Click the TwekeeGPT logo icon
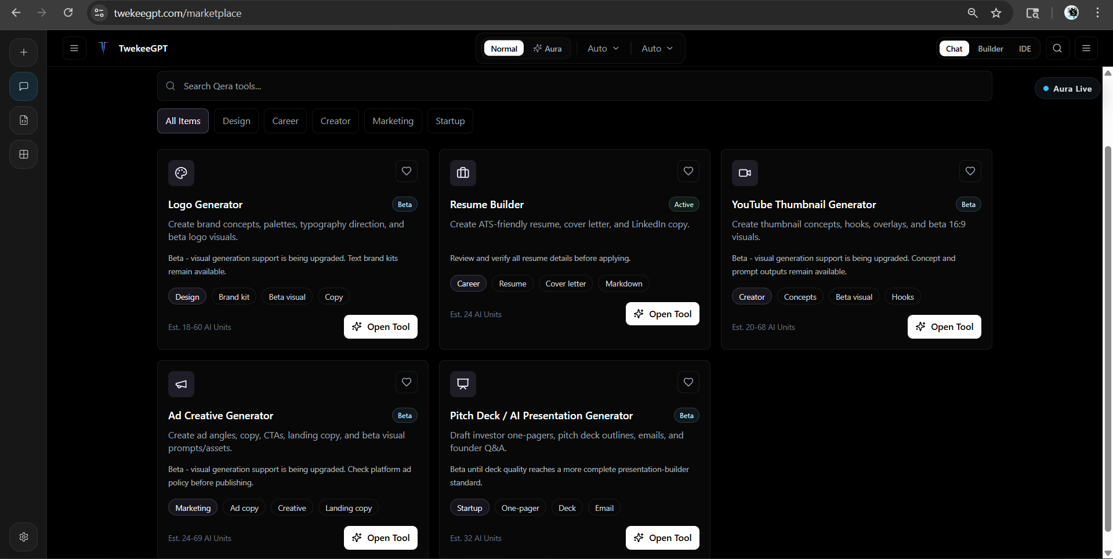1113x559 pixels. (x=103, y=48)
